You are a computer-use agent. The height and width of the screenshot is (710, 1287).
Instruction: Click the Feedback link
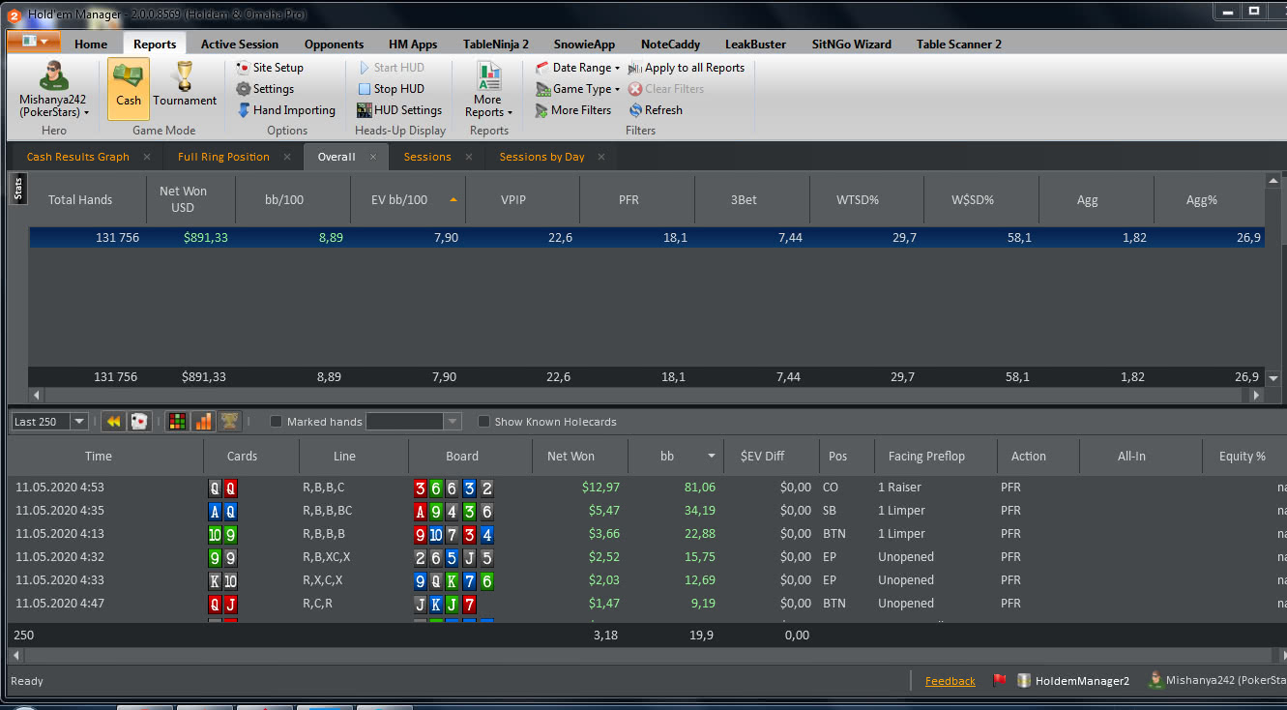pos(950,681)
